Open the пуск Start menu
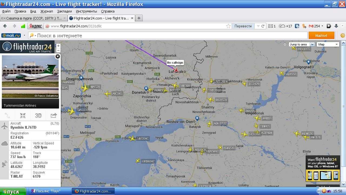346x195 pixels. coord(13,191)
